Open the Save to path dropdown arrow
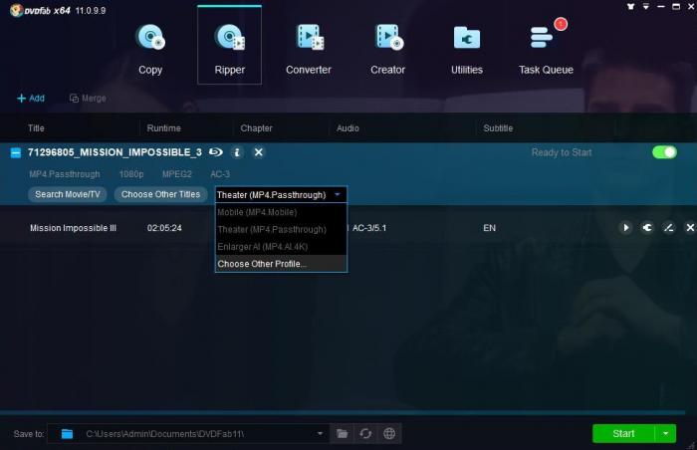 (x=320, y=433)
